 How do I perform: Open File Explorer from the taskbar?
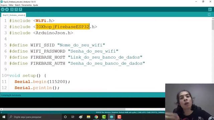pos(88,117)
